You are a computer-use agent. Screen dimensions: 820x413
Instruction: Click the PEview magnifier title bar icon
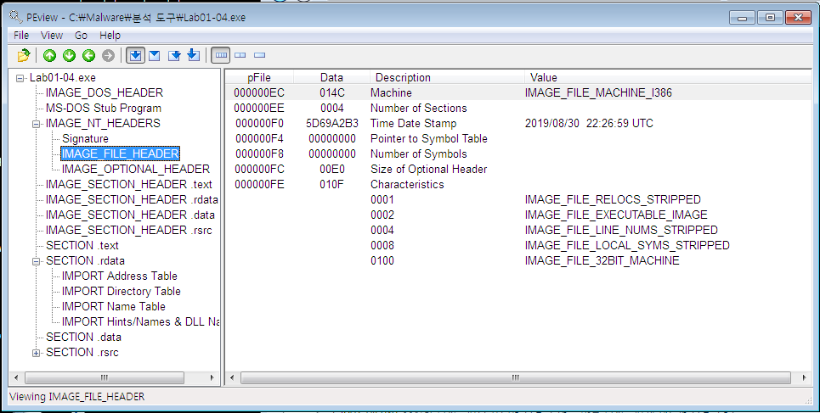pyautogui.click(x=15, y=17)
